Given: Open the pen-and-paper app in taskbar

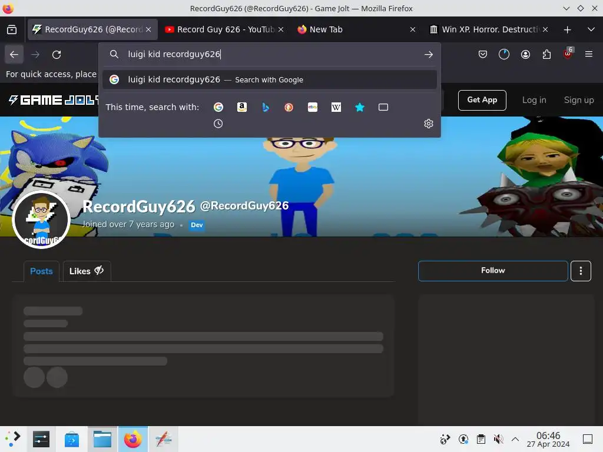Looking at the screenshot, I should coord(164,439).
